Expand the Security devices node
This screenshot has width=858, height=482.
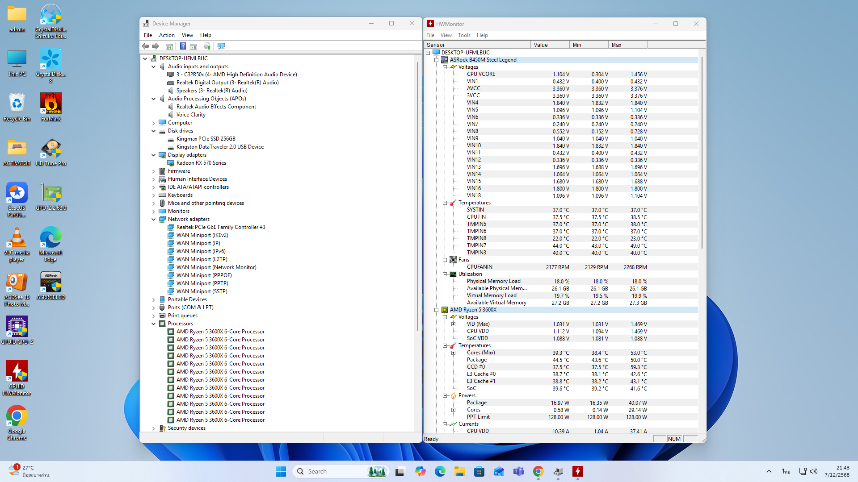click(154, 428)
